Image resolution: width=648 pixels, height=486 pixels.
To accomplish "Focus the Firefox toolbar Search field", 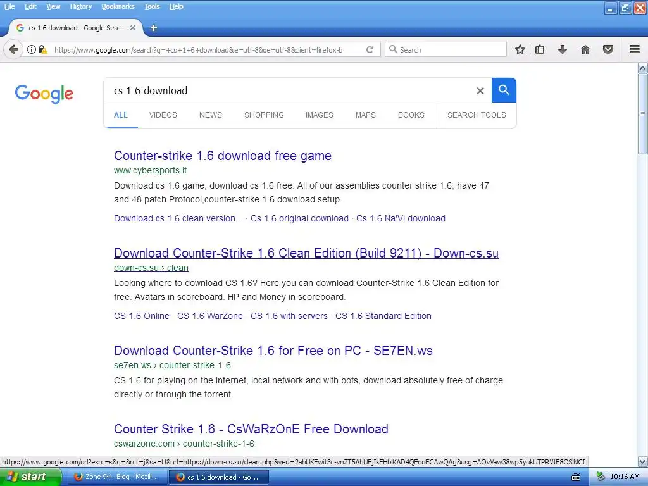I will (445, 49).
